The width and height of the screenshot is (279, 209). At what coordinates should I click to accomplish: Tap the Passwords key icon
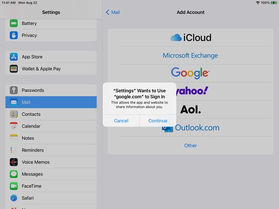pos(13,90)
